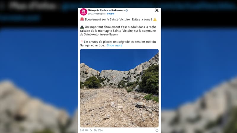The image size is (237, 133).
Task: Click the paragraph mentioning Saint-Antonin-sur-Bayon
Action: (118, 31)
